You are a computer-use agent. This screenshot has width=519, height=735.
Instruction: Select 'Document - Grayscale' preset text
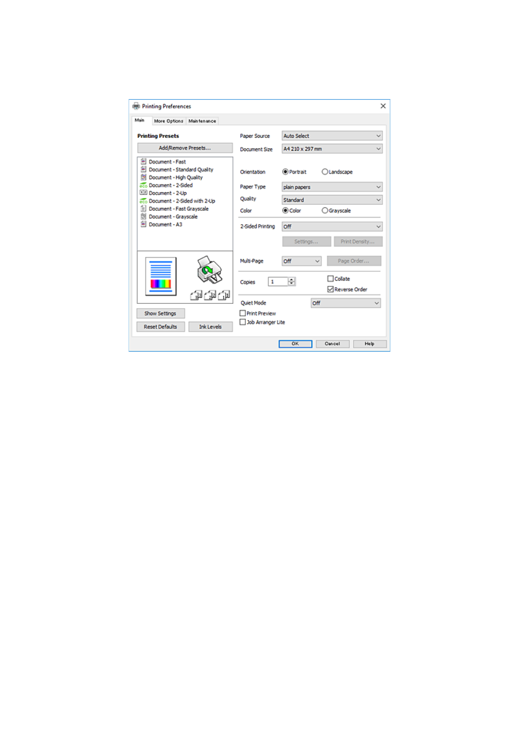[173, 217]
